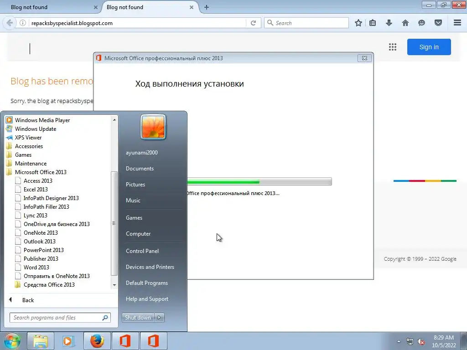
Task: Open the Firefox downloads arrow icon
Action: click(389, 23)
